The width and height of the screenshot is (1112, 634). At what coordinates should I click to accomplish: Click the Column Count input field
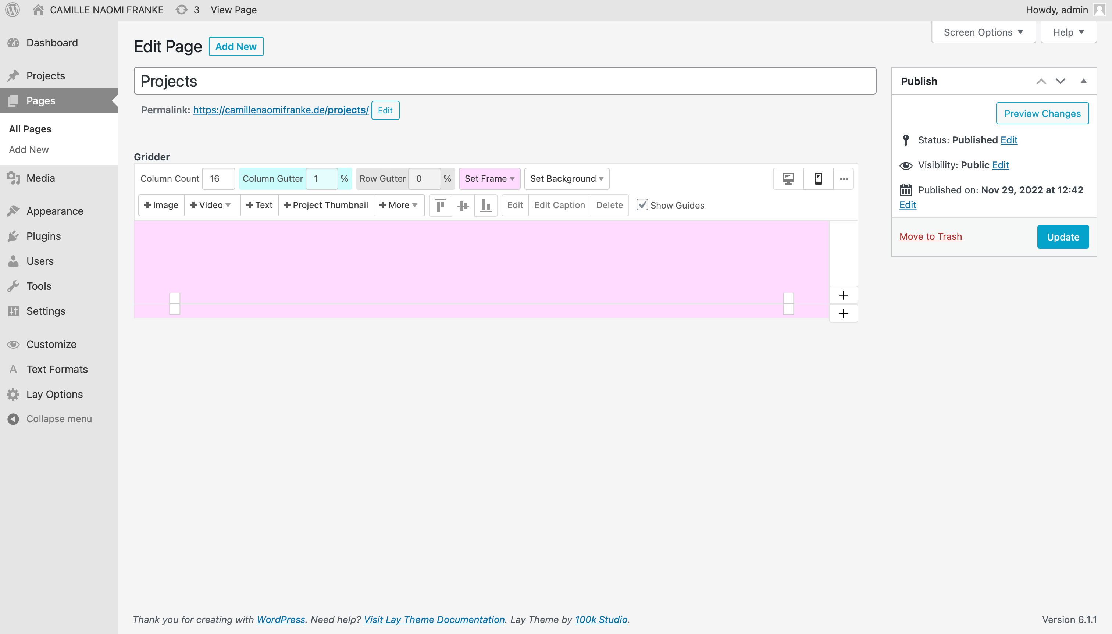[x=218, y=178]
